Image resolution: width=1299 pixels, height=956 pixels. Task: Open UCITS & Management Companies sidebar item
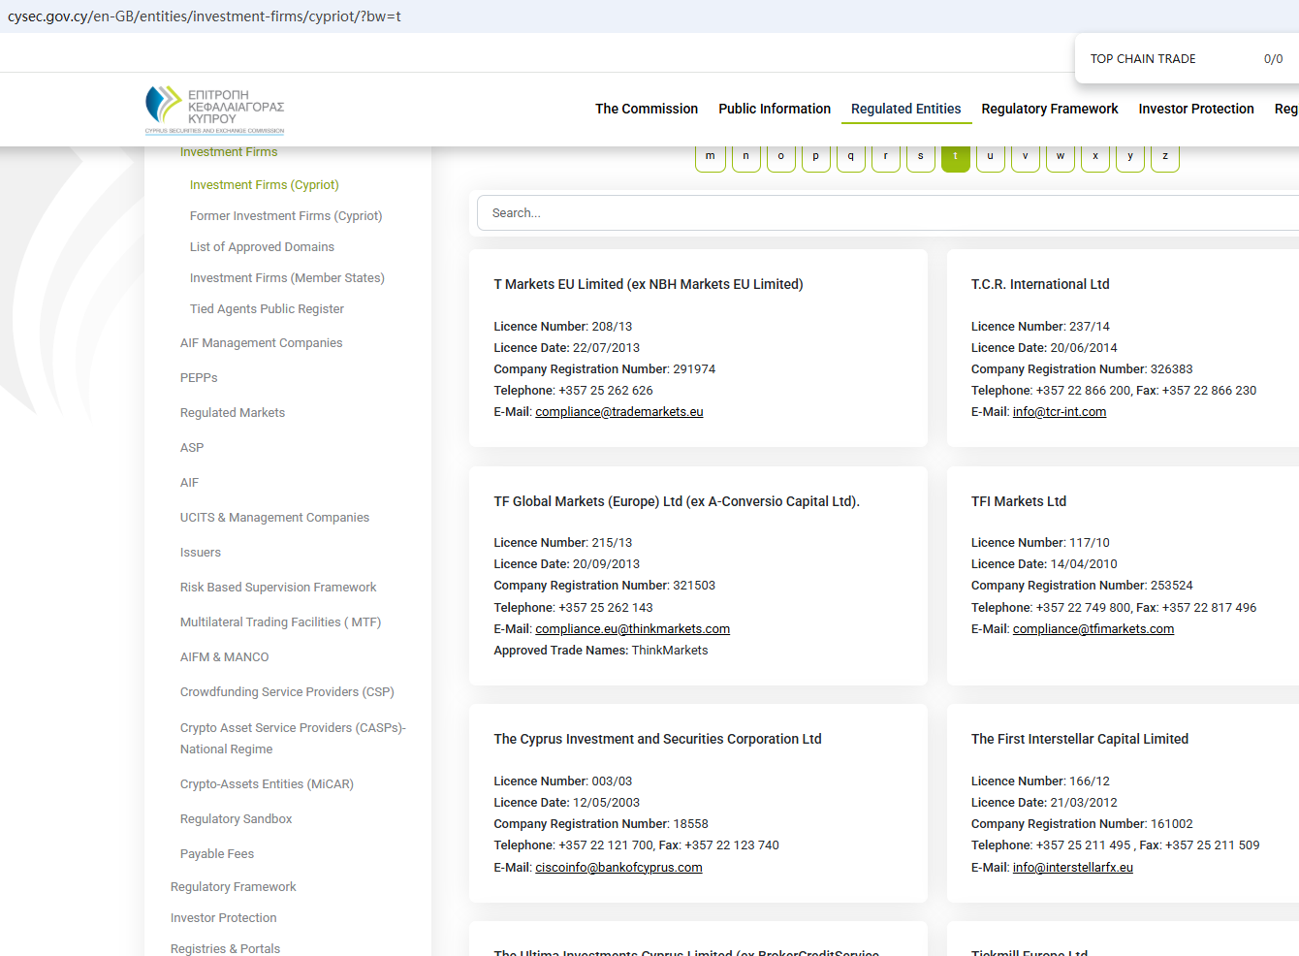274,518
